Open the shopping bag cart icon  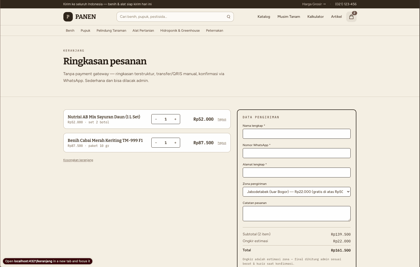351,17
